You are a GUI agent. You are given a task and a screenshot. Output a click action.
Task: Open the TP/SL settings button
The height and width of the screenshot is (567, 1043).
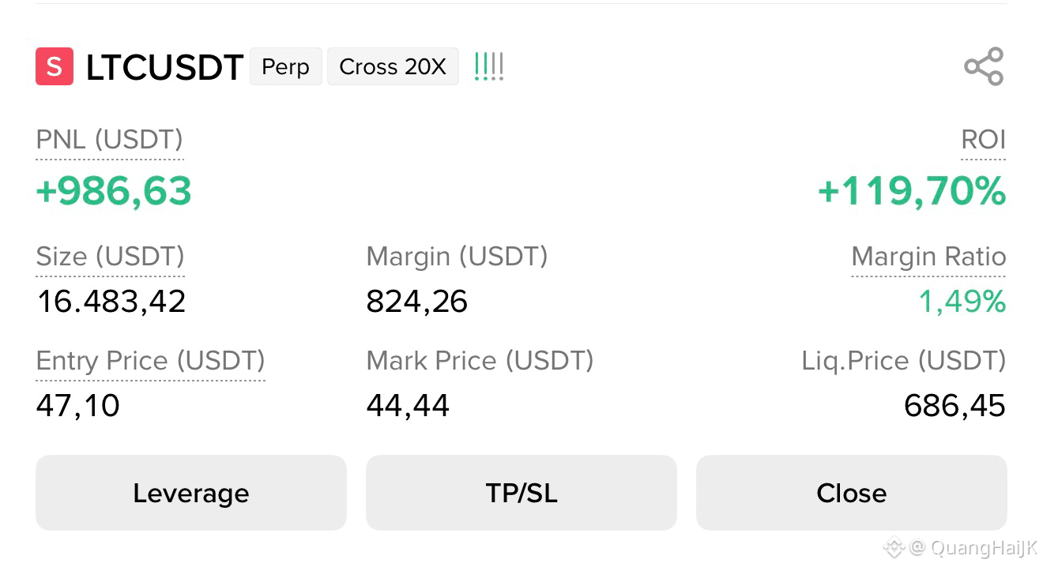[x=521, y=493]
